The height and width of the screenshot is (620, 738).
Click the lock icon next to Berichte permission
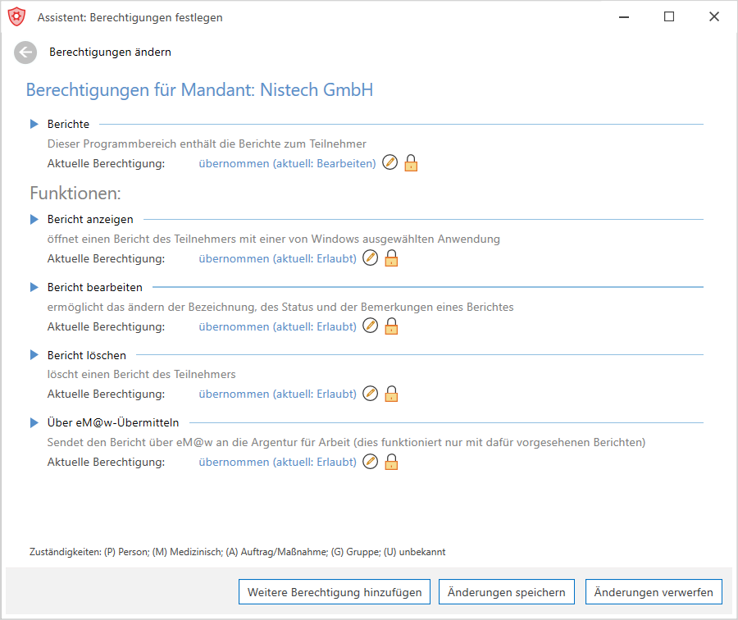point(411,163)
